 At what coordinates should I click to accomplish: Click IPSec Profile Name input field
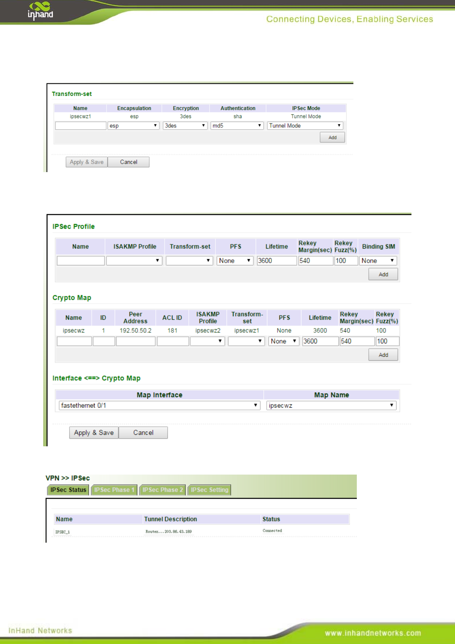pos(81,261)
